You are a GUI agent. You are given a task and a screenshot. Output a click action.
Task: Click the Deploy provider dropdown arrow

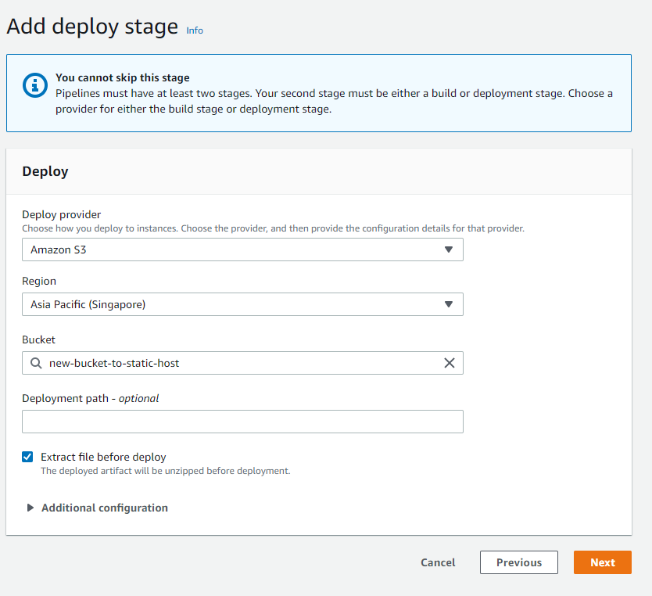click(449, 250)
